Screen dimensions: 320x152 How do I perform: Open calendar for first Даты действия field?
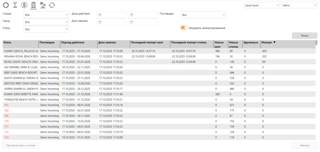[100, 15]
